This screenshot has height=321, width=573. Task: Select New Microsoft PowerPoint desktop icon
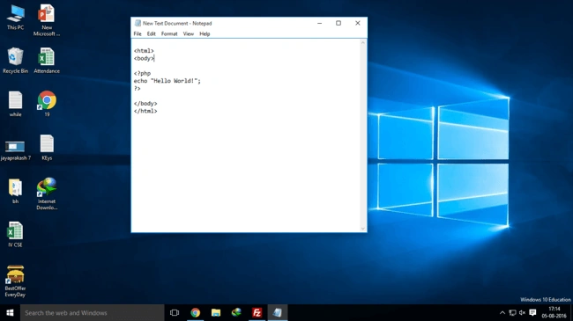pos(47,20)
